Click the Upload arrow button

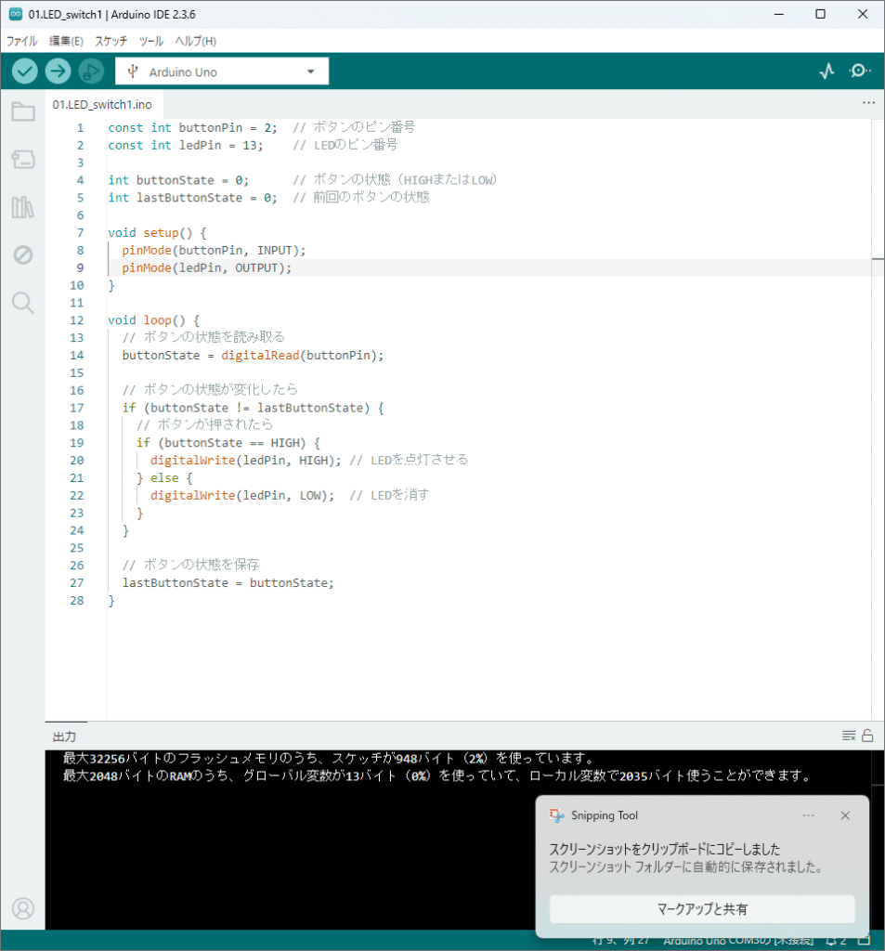click(x=58, y=72)
